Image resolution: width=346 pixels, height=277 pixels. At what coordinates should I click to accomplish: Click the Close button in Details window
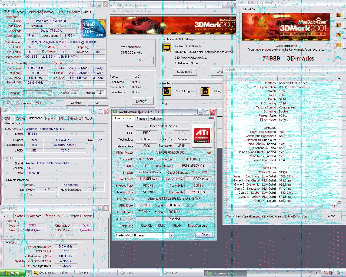click(331, 216)
